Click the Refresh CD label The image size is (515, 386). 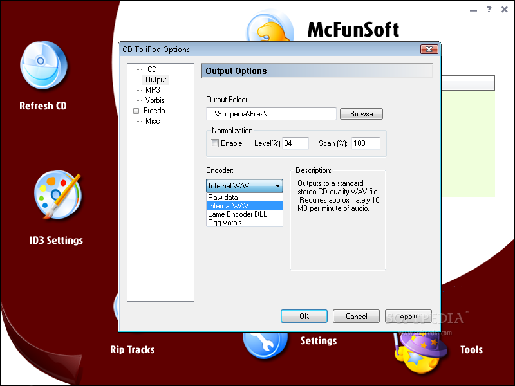point(43,106)
